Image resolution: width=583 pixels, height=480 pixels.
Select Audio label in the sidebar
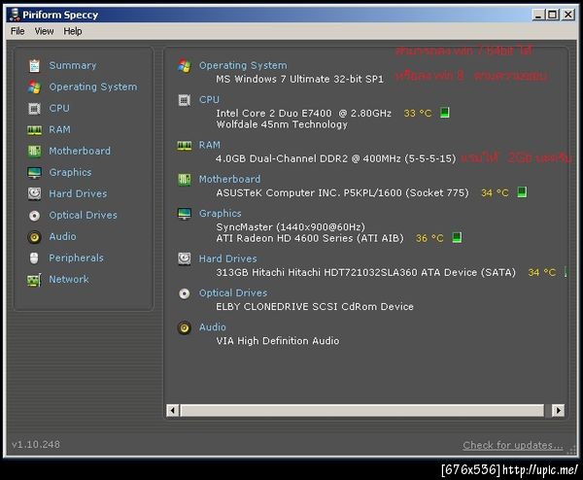[62, 236]
